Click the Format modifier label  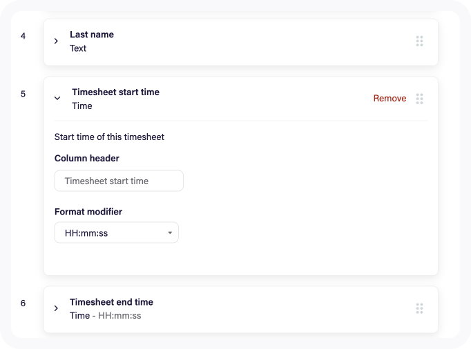point(88,212)
